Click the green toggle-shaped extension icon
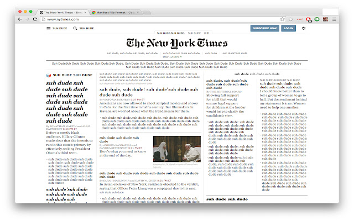 click(x=317, y=19)
